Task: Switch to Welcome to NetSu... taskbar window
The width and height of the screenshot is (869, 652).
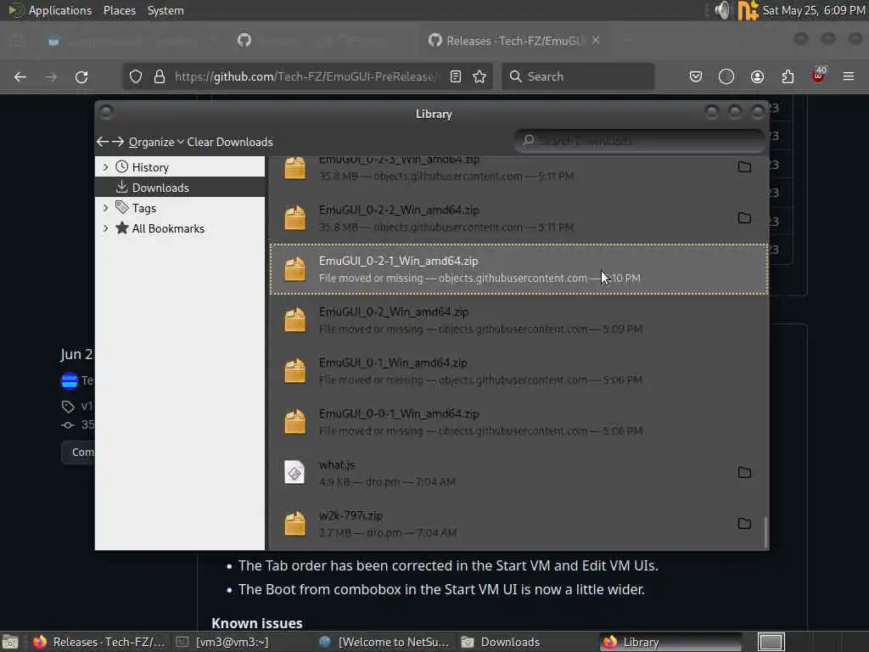Action: coord(385,642)
